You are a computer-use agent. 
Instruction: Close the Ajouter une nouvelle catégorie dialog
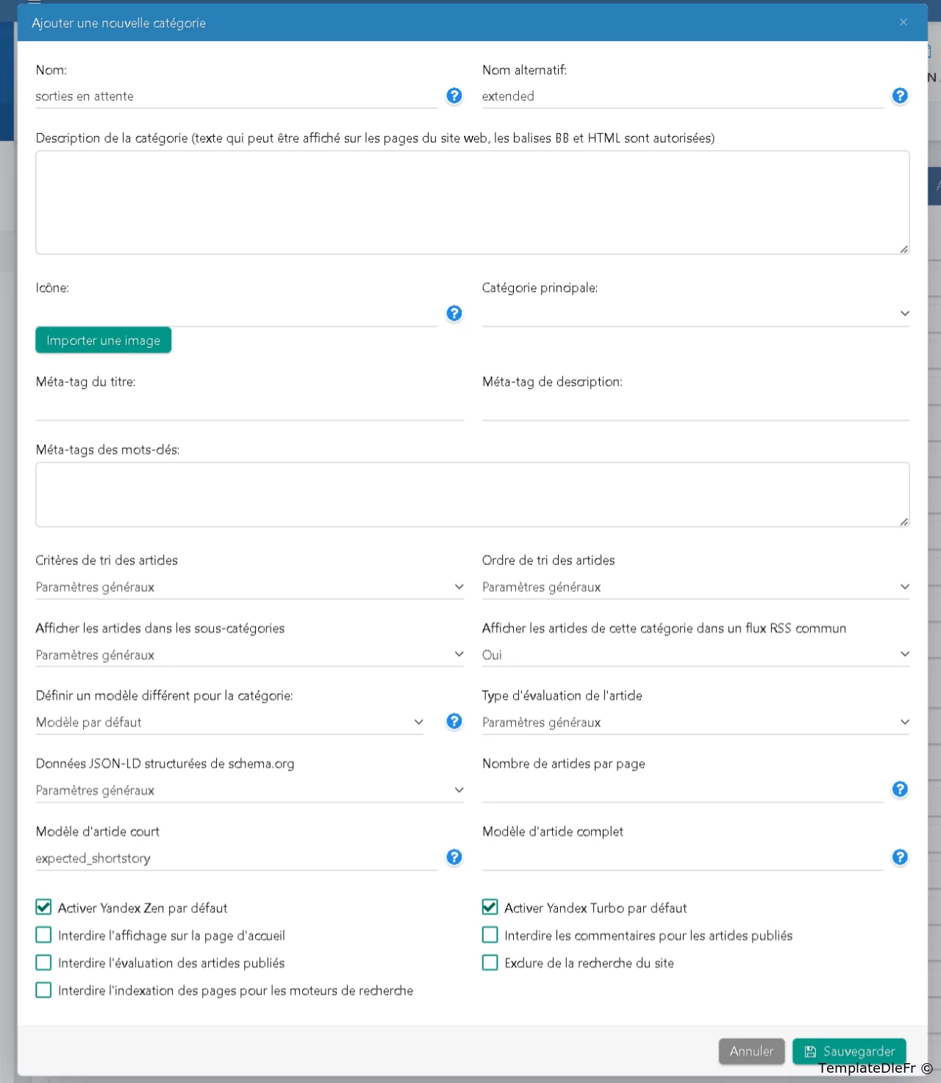904,22
